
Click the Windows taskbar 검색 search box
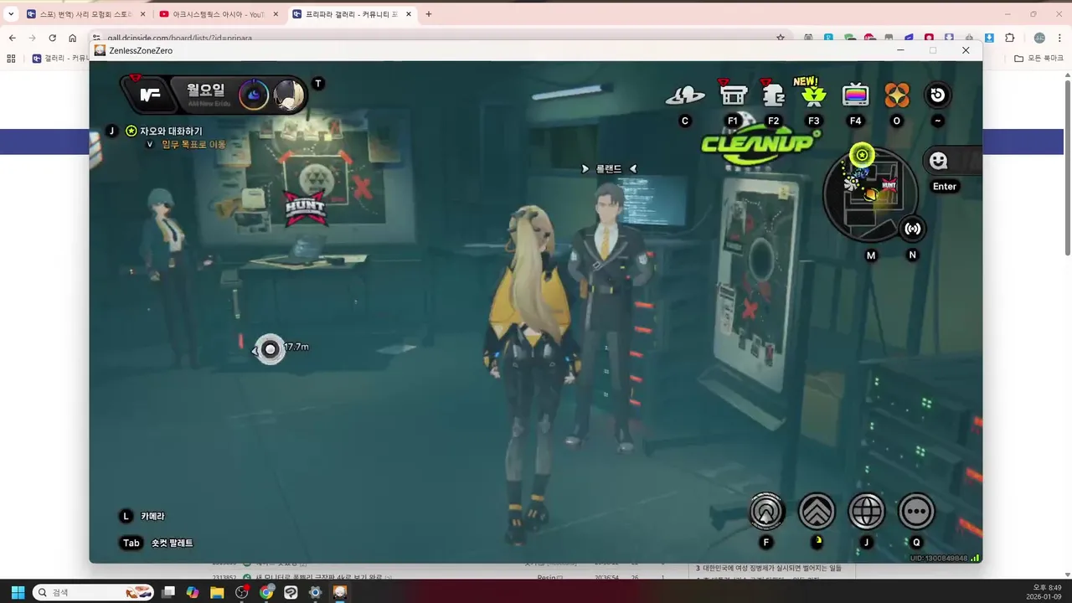[x=93, y=592]
